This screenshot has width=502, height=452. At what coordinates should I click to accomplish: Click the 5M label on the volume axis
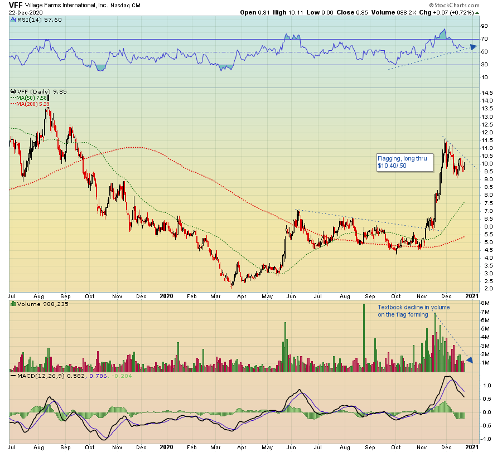coord(485,329)
